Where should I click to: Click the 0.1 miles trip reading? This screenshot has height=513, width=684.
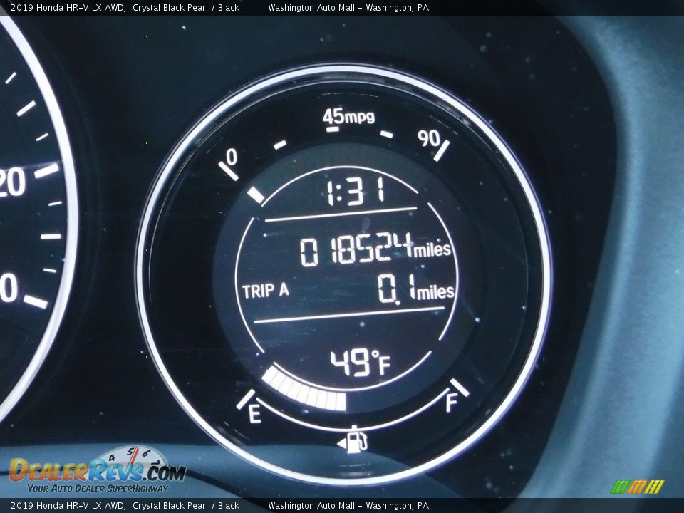tap(415, 291)
